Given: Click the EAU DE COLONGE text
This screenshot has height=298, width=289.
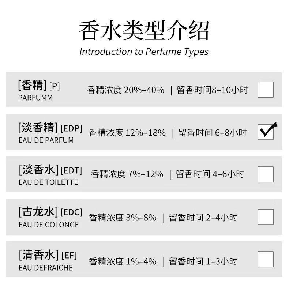Looking at the screenshot, I should click(49, 225).
